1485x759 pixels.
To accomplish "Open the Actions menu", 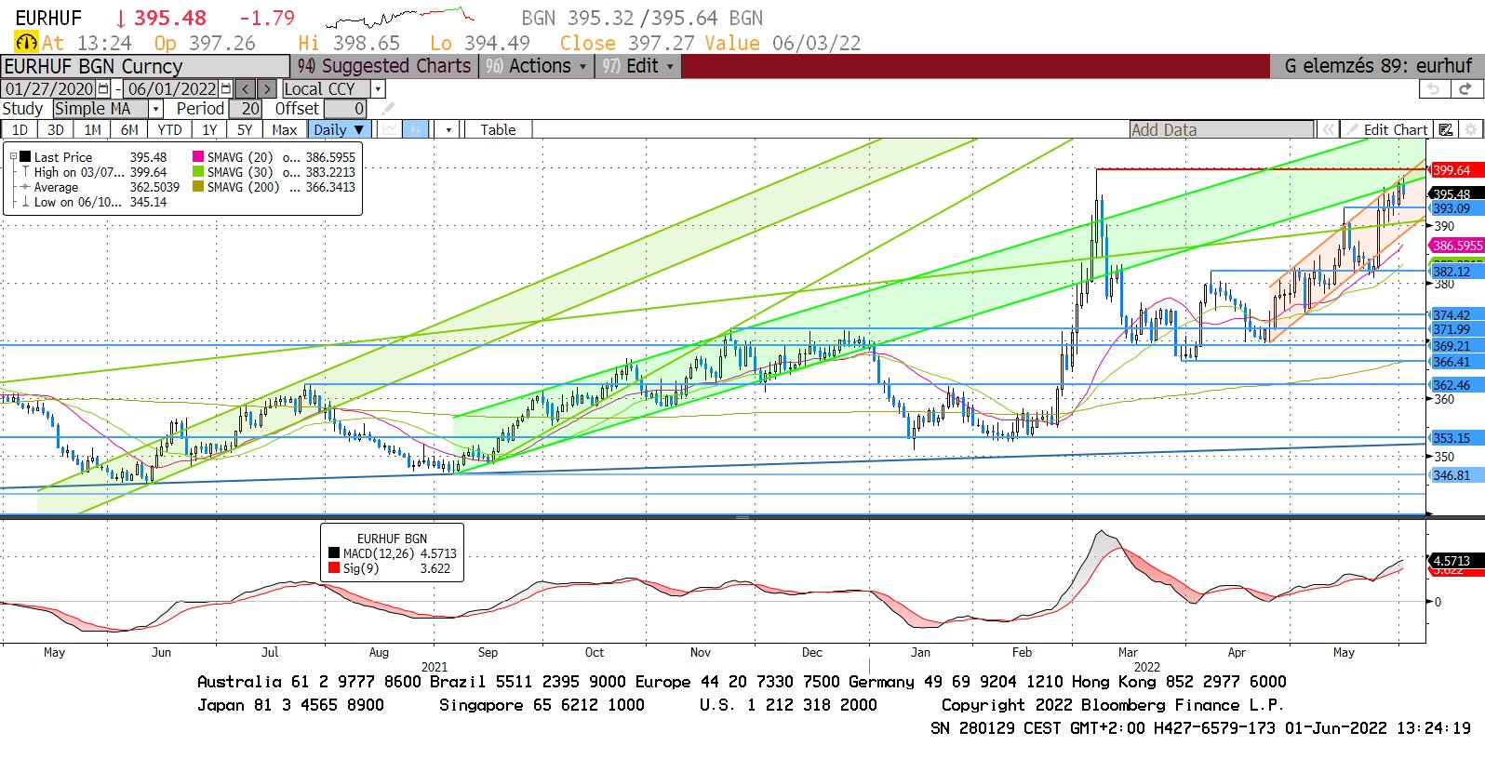I will tap(538, 66).
